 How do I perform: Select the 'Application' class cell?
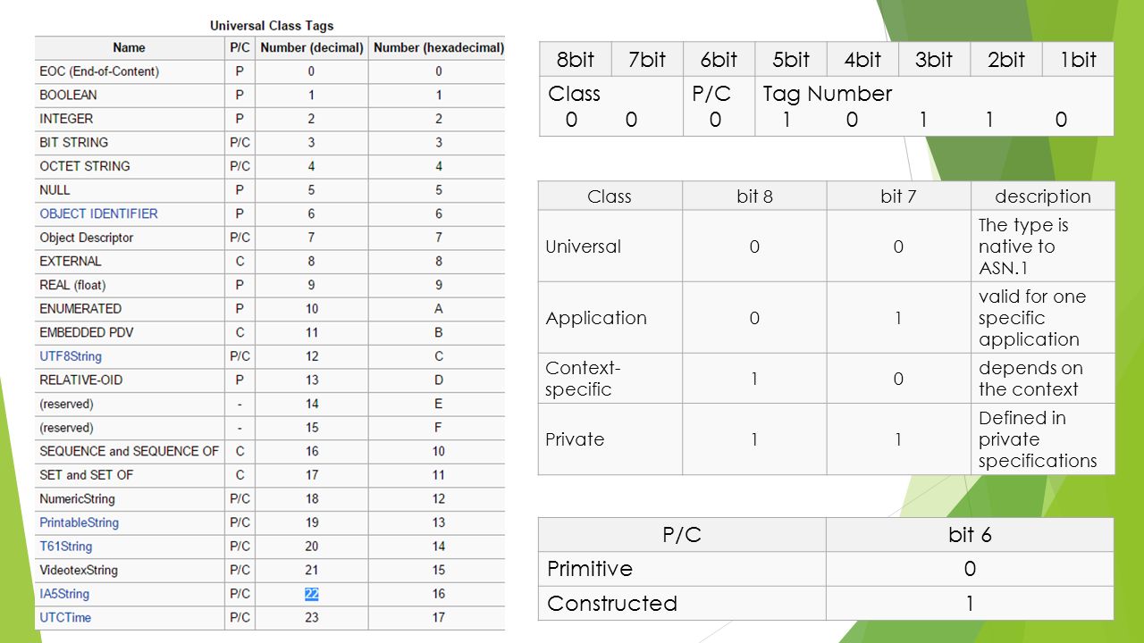[x=610, y=318]
